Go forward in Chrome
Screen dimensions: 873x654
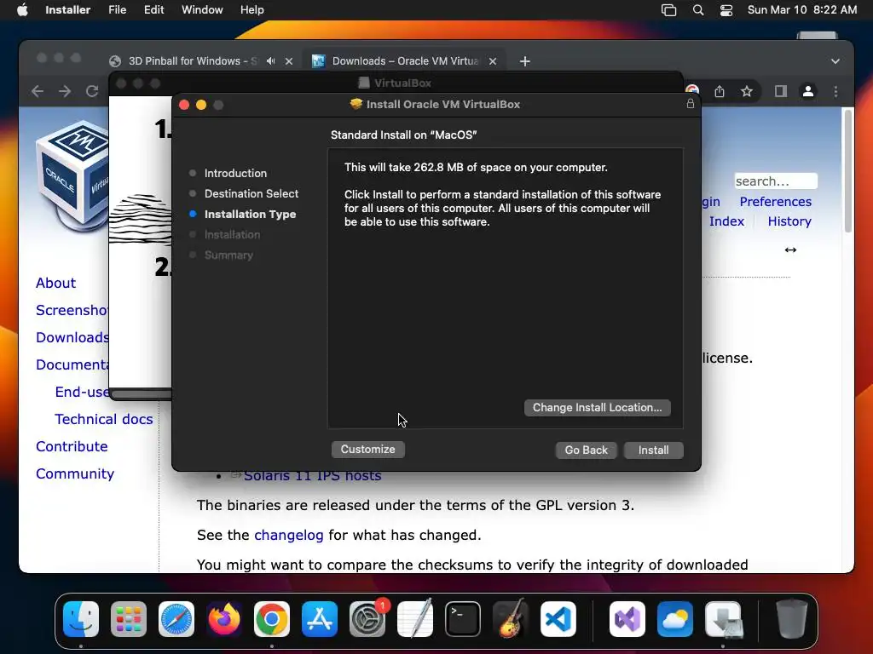(x=65, y=91)
